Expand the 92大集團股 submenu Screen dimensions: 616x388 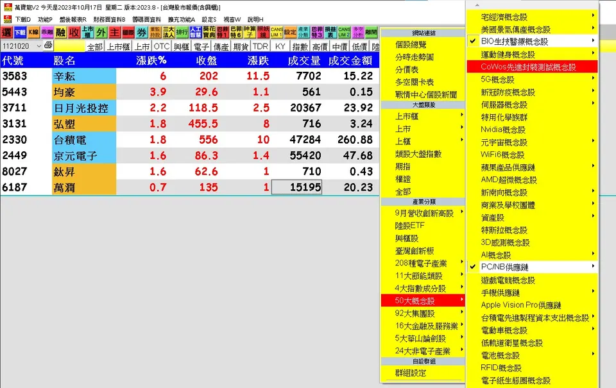click(x=423, y=314)
